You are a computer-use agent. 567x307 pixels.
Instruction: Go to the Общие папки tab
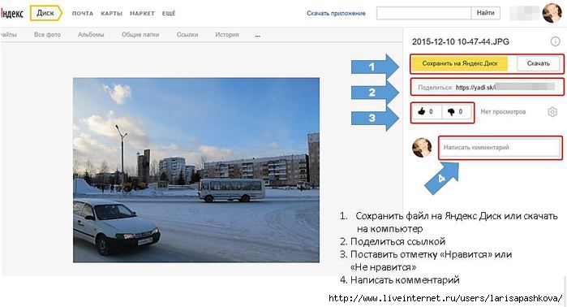[140, 35]
